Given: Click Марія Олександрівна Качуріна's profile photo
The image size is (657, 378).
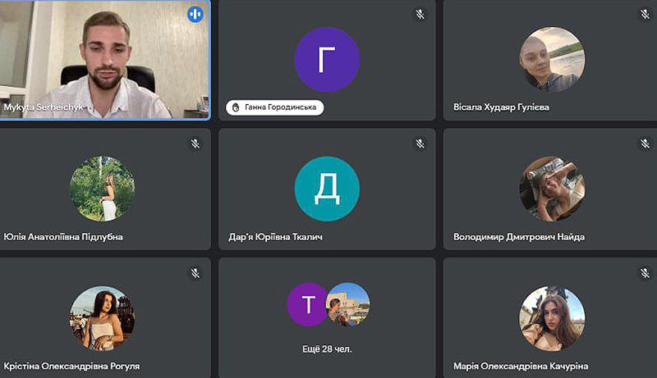Looking at the screenshot, I should coord(552,318).
